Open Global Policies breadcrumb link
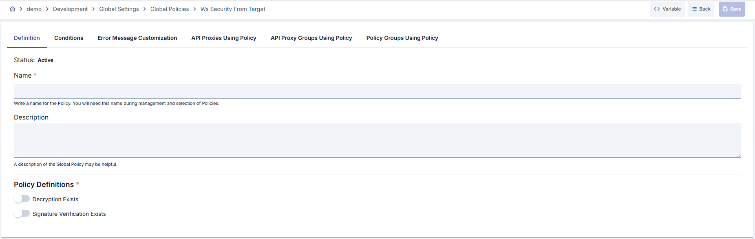 point(170,9)
